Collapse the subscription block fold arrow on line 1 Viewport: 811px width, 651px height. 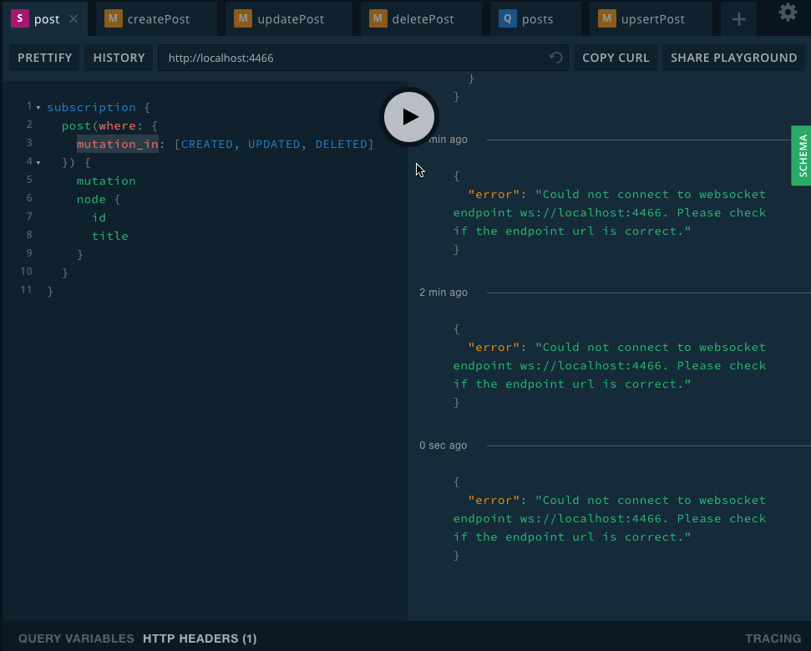(38, 108)
